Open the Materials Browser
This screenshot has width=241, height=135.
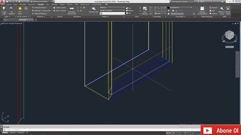pos(39,7)
